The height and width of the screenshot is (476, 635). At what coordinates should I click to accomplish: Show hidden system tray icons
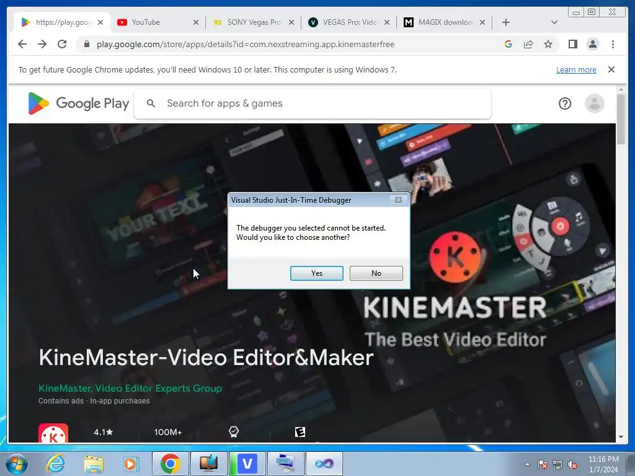pyautogui.click(x=527, y=464)
